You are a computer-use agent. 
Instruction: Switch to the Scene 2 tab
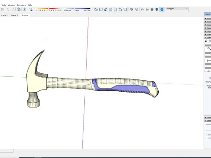(4, 15)
